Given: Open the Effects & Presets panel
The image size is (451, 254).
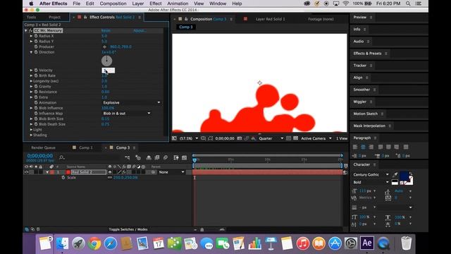Looking at the screenshot, I should pos(367,54).
